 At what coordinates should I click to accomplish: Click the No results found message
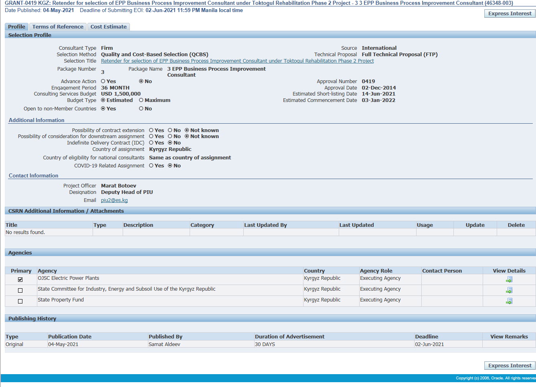click(x=25, y=232)
